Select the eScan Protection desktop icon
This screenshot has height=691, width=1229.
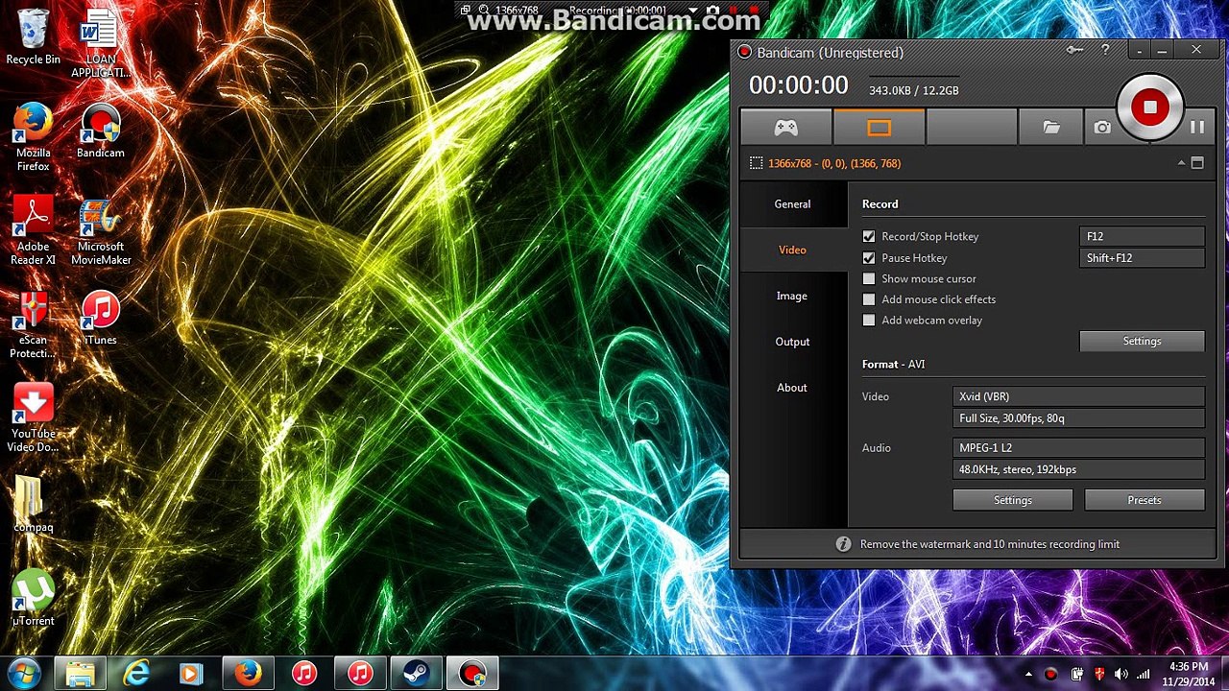coord(33,324)
